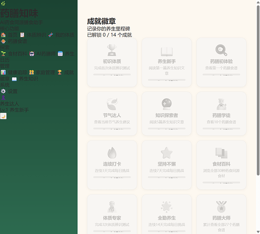This screenshot has height=234, width=260.
Task: Click the vertical scrollbar thumb
Action: tap(258, 90)
